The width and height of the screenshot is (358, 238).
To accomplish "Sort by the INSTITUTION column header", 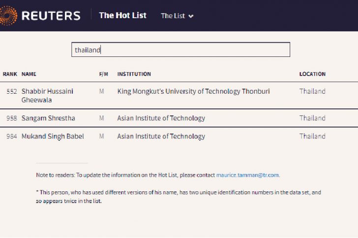I will coord(134,74).
